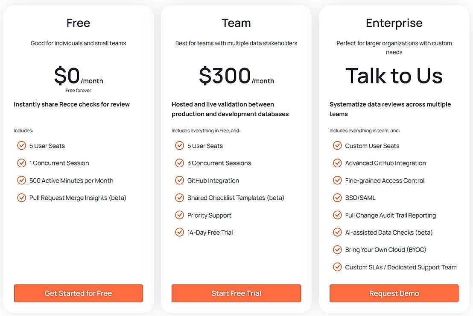Click checkmark icon beside Priority Support

pyautogui.click(x=179, y=215)
